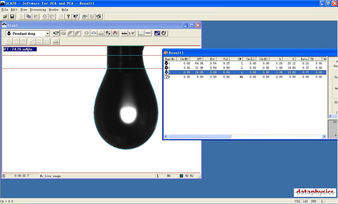Click right arrow of results table scrollbar
This screenshot has width=338, height=204.
[x=324, y=137]
